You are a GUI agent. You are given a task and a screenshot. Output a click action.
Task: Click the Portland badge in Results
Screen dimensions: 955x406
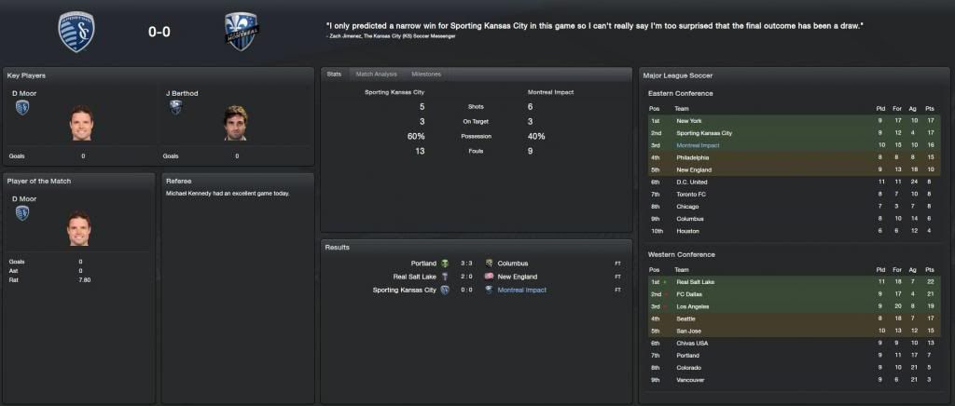pyautogui.click(x=445, y=264)
